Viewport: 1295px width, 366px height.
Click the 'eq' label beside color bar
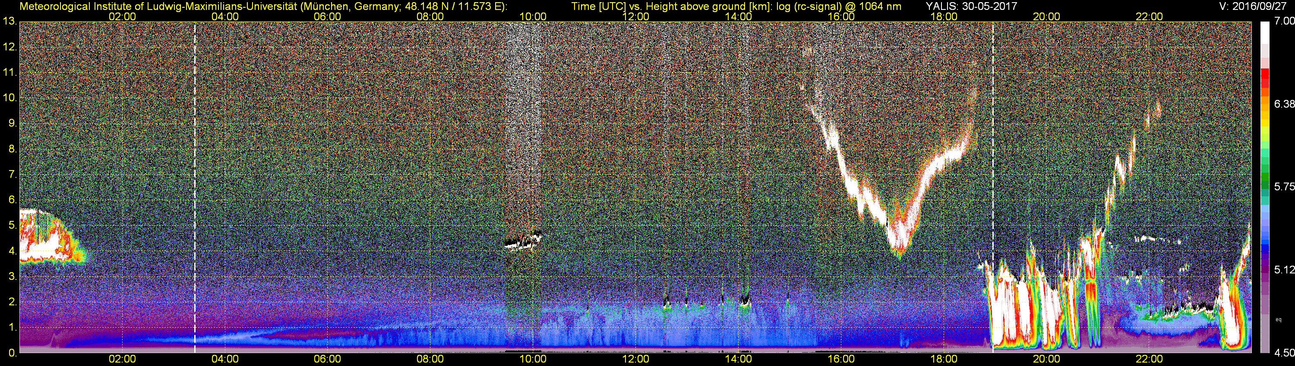[1279, 319]
